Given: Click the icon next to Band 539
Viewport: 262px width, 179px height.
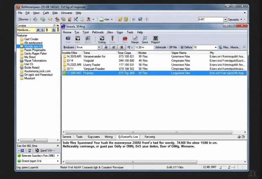Looking at the screenshot, I should (37, 150).
